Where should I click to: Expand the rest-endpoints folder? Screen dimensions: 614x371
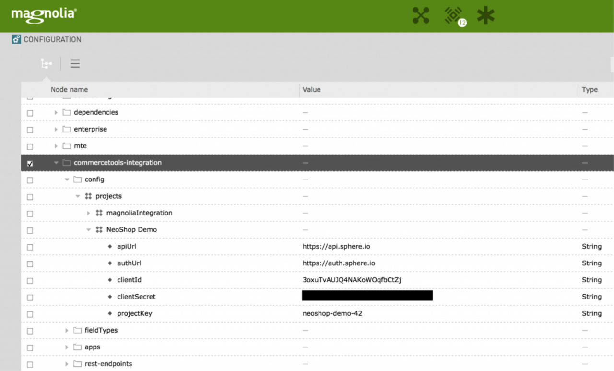coord(67,364)
